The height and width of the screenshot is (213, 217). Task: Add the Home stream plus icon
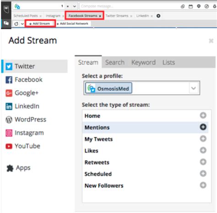coord(203,115)
